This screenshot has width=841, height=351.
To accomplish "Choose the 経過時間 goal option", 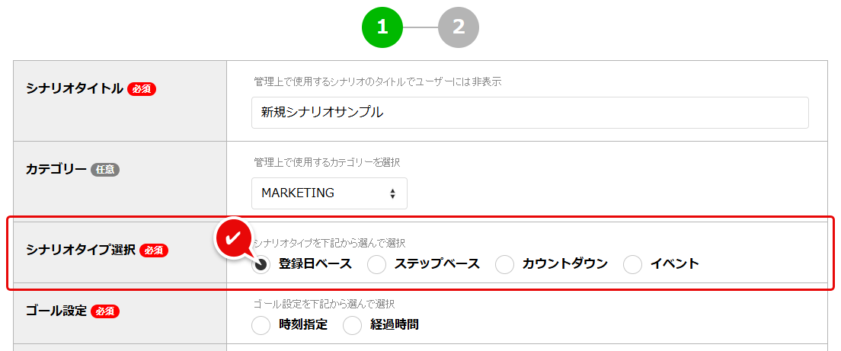I will click(x=353, y=325).
